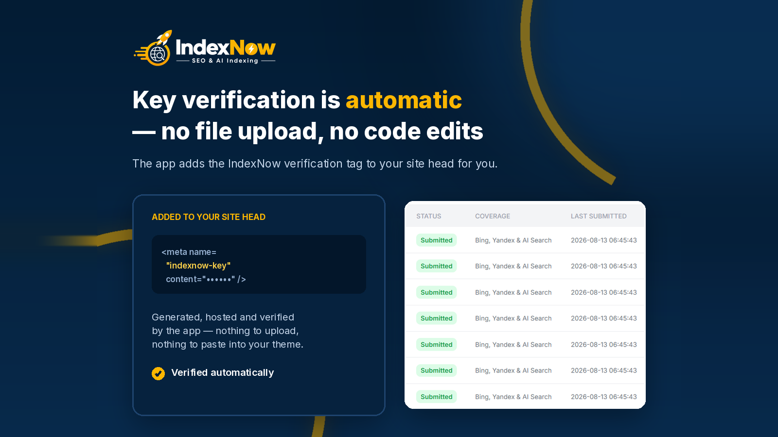
Task: Click the last row's 2026-08-13 06:45:43 timestamp
Action: [604, 397]
